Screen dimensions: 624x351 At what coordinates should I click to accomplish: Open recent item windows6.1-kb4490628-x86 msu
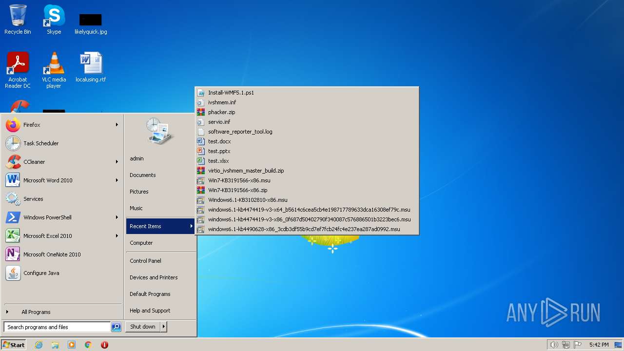pos(307,229)
